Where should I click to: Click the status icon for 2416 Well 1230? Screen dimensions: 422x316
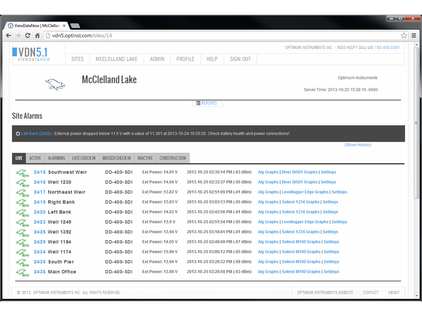coord(22,183)
